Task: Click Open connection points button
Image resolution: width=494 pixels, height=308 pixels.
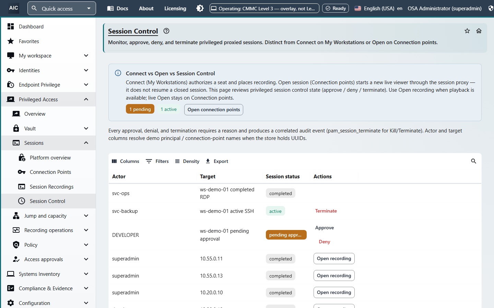Action: (x=214, y=110)
